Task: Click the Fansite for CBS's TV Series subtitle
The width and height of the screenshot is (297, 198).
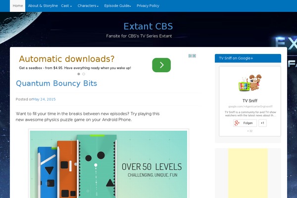Action: tap(139, 36)
